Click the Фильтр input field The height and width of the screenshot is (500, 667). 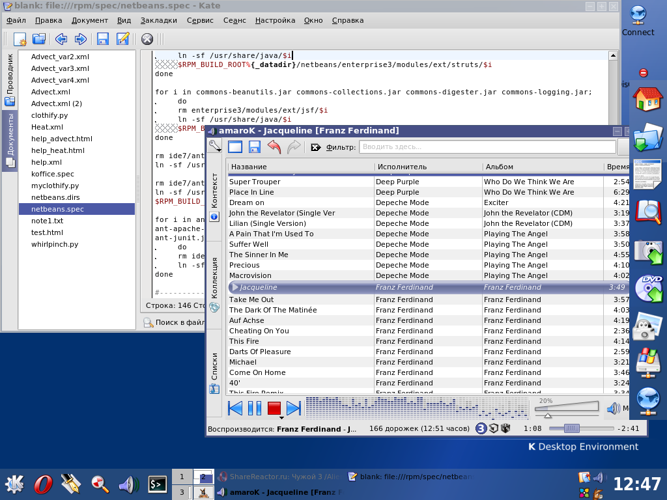click(487, 146)
